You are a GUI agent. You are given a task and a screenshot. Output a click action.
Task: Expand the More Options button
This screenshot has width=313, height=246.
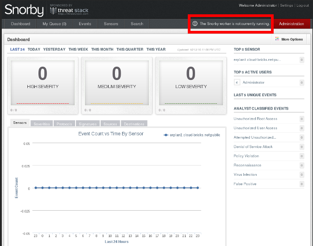coord(289,39)
